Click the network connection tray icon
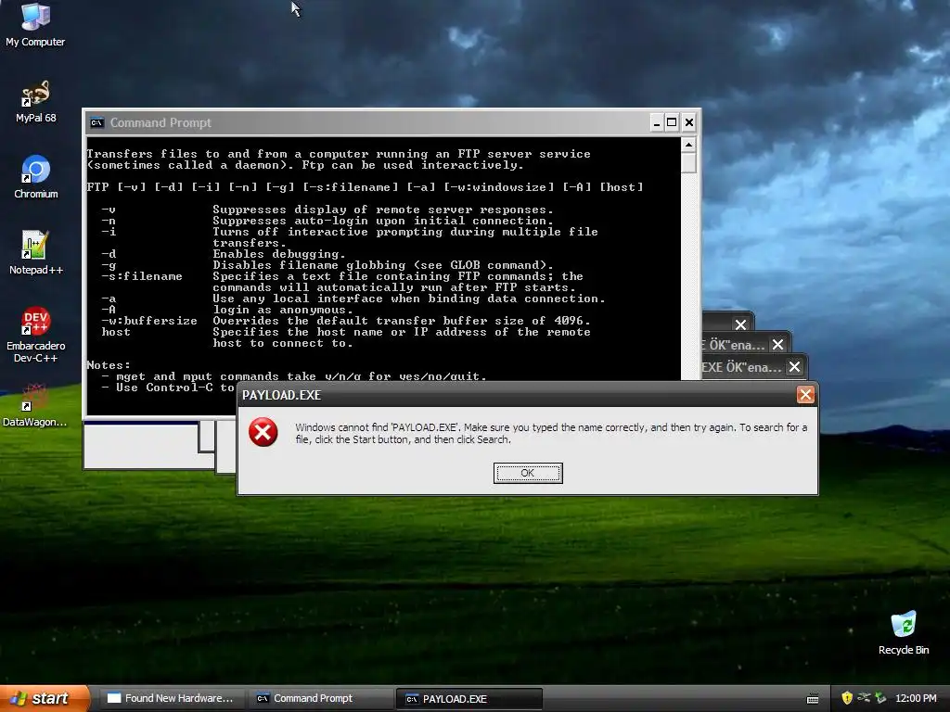The height and width of the screenshot is (712, 950). click(x=864, y=698)
